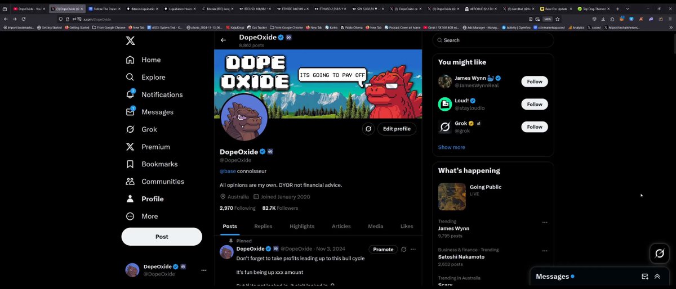Image resolution: width=676 pixels, height=289 pixels.
Task: Click the verified badge beside profile name
Action: click(263, 152)
